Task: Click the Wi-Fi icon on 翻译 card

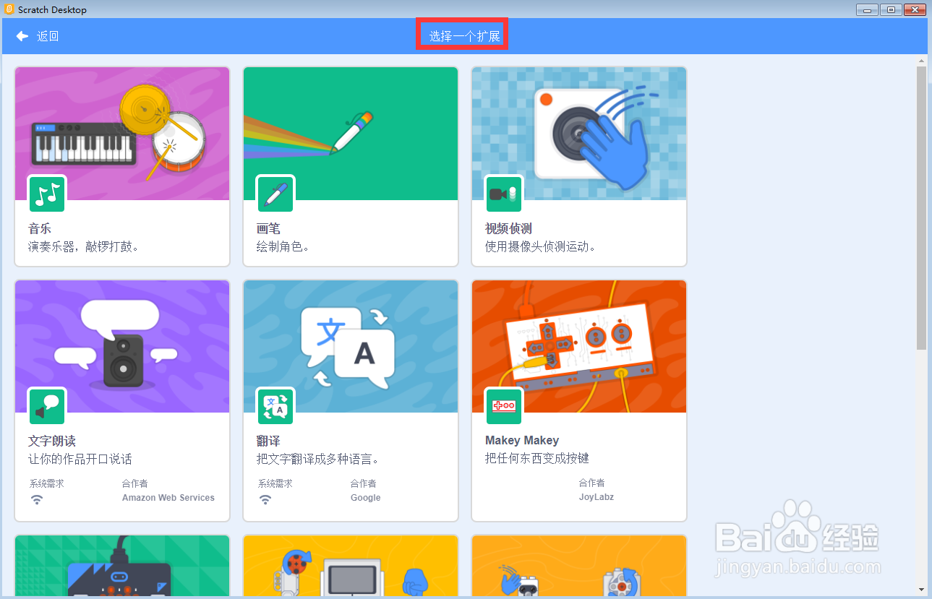Action: point(265,499)
